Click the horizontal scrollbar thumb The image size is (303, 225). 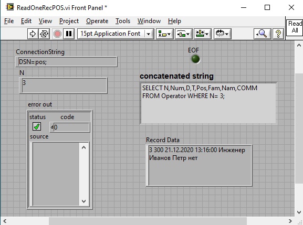[148, 221]
